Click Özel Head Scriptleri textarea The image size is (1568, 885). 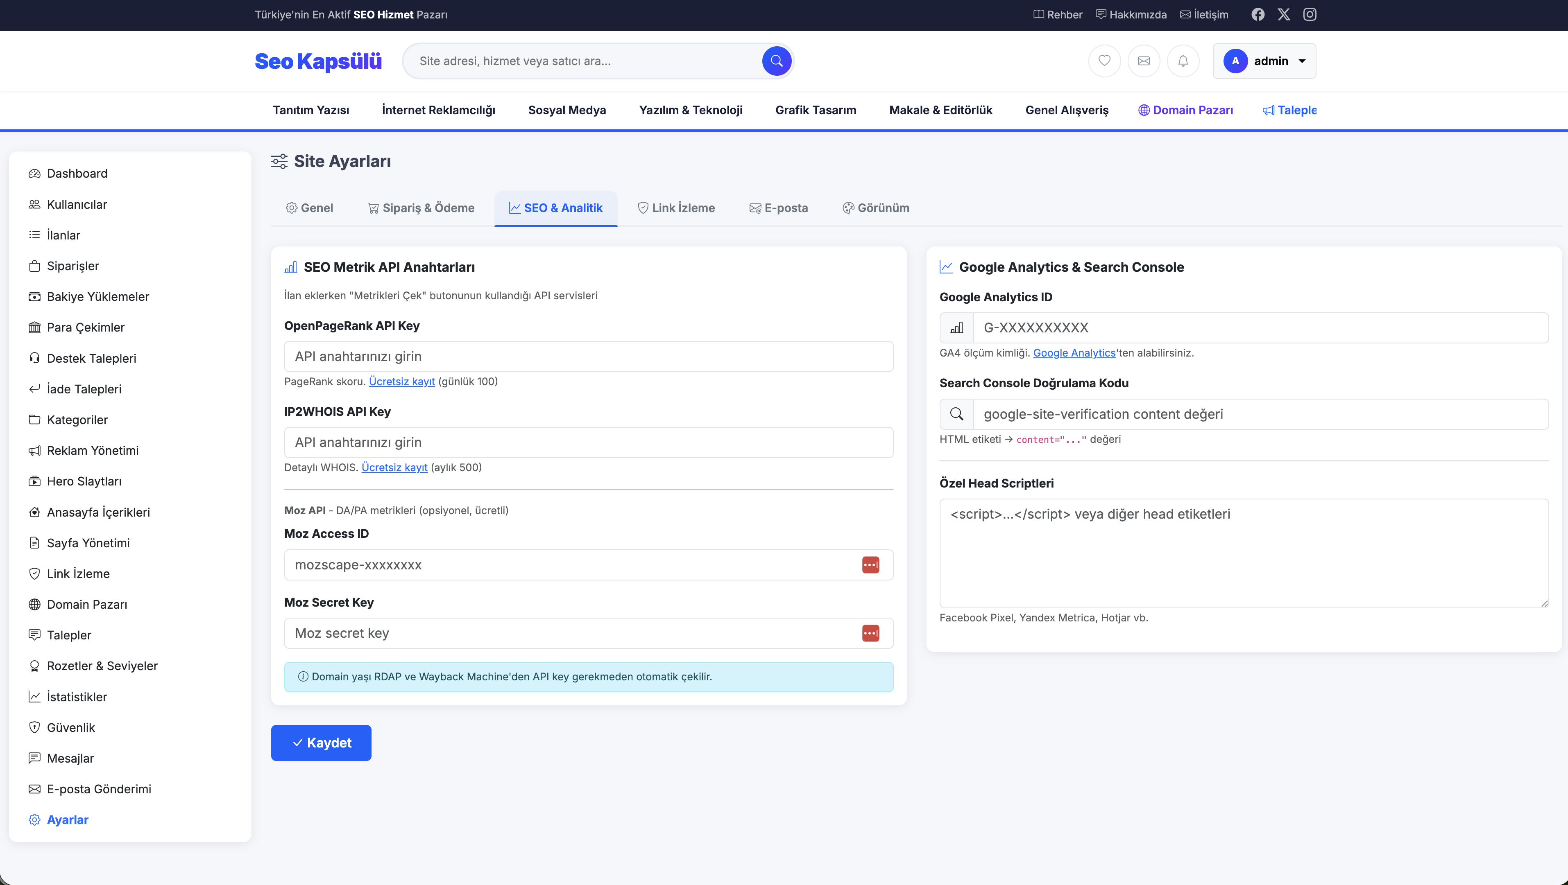(x=1244, y=553)
